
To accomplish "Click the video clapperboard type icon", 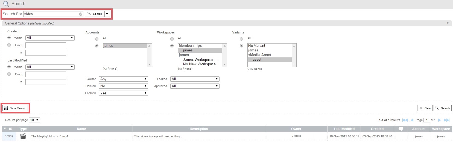I will pyautogui.click(x=23, y=136).
